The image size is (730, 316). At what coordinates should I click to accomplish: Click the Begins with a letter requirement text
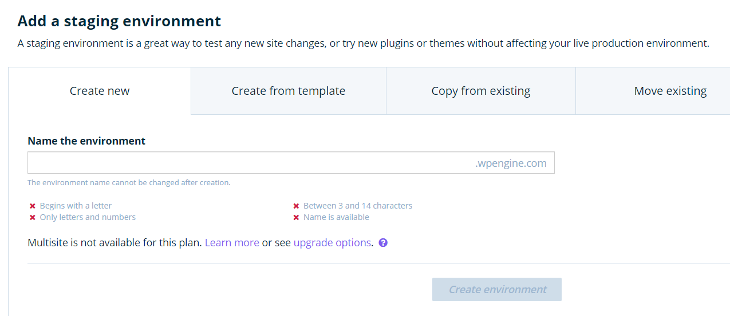pyautogui.click(x=76, y=206)
